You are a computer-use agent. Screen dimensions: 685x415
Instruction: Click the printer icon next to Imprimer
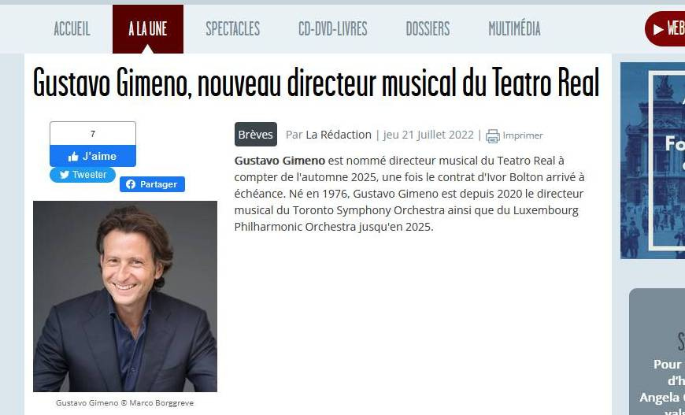point(493,136)
